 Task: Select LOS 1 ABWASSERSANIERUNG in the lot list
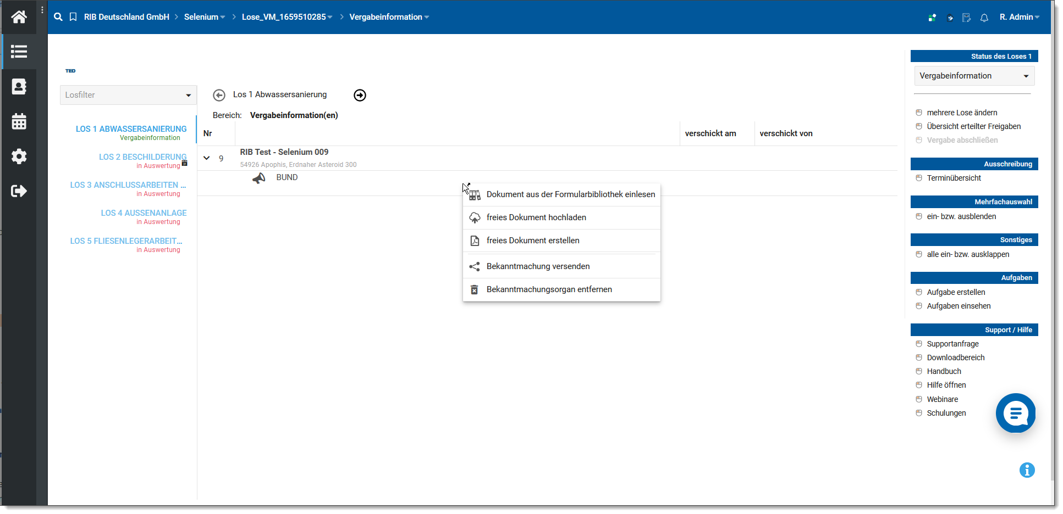pyautogui.click(x=131, y=129)
